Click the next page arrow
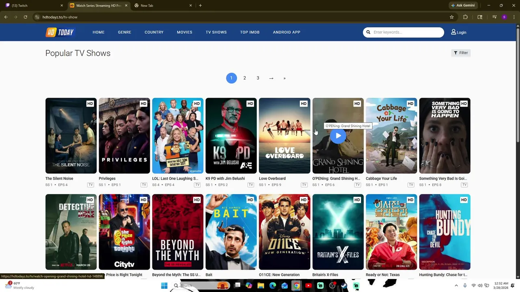520x292 pixels. [271, 78]
